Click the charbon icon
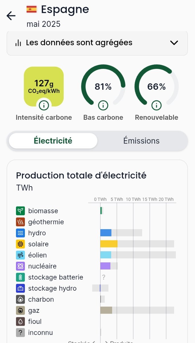 click(x=20, y=299)
